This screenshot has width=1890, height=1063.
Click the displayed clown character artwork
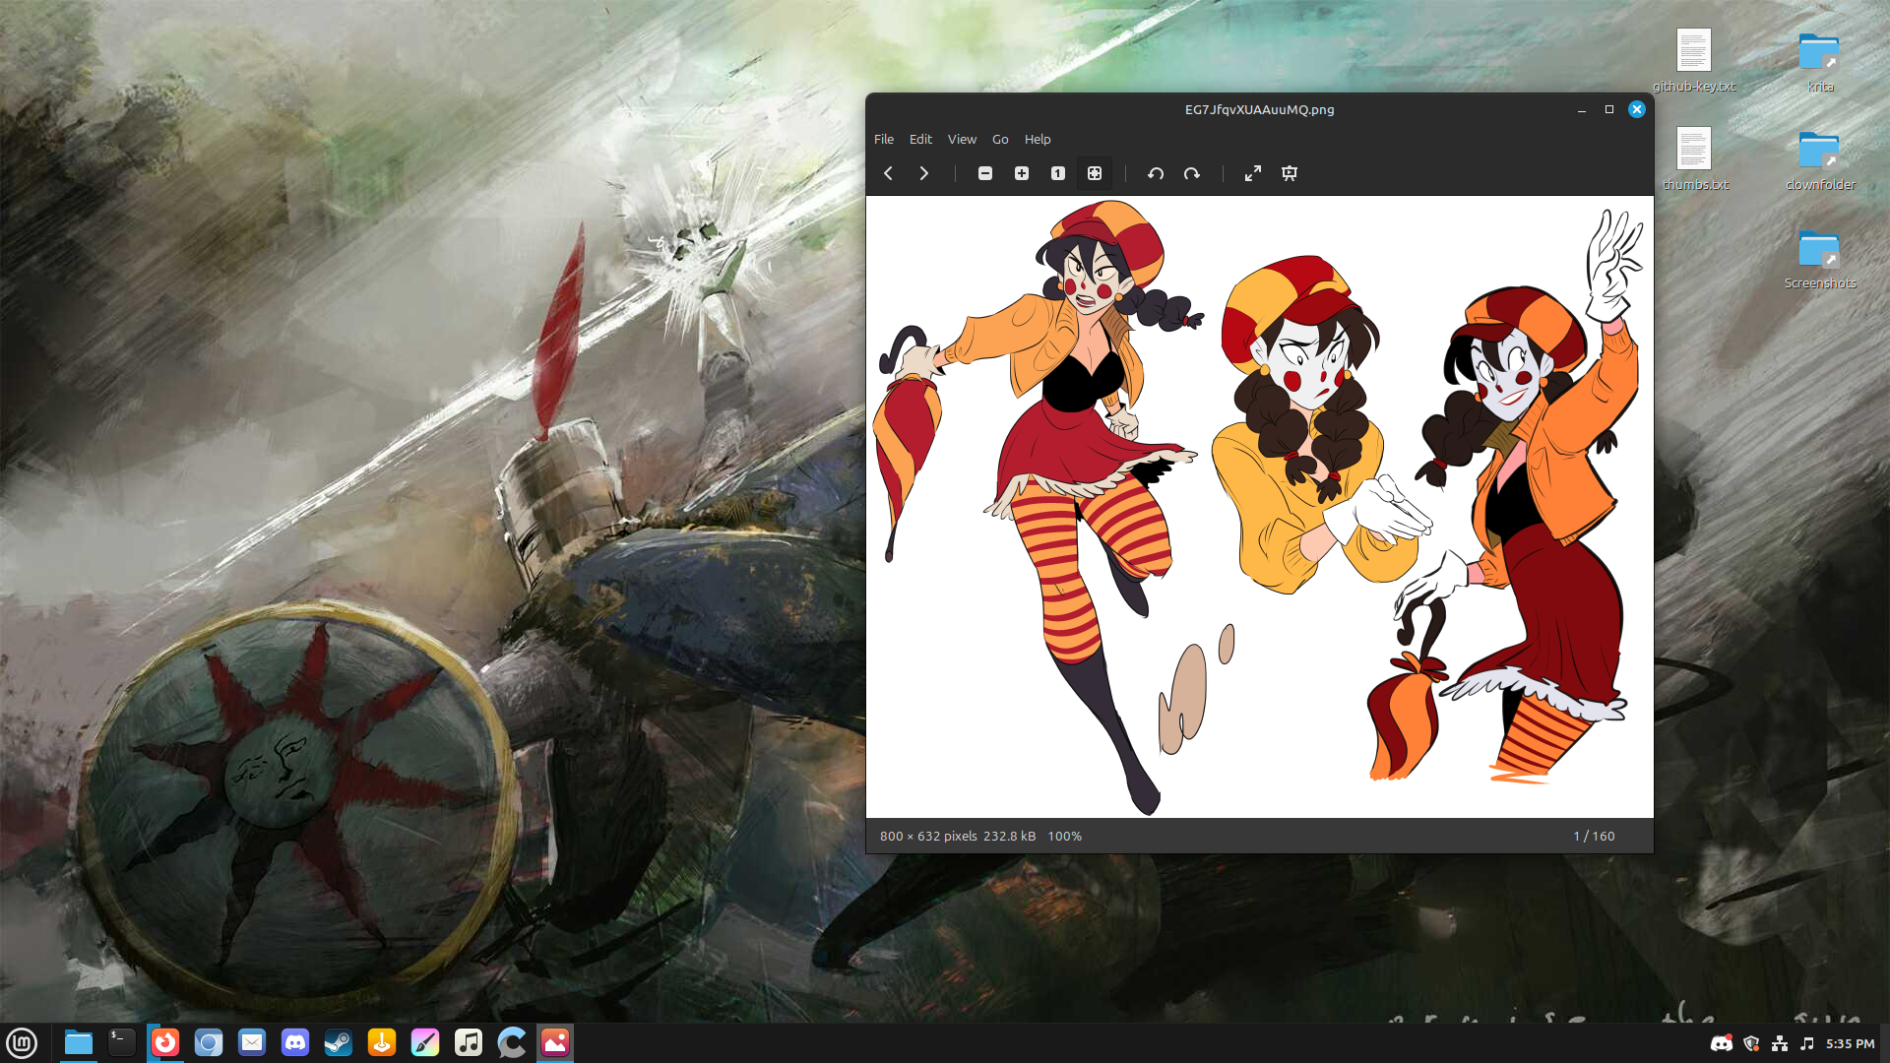tap(1260, 507)
